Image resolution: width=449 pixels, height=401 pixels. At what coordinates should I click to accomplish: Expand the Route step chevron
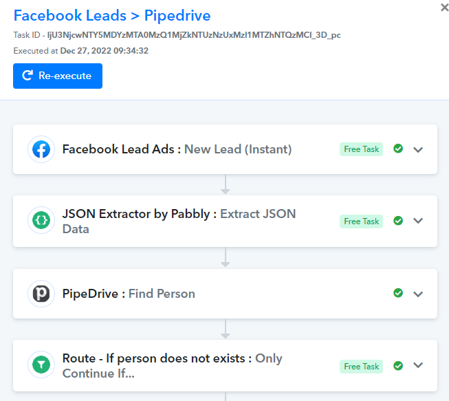point(418,365)
